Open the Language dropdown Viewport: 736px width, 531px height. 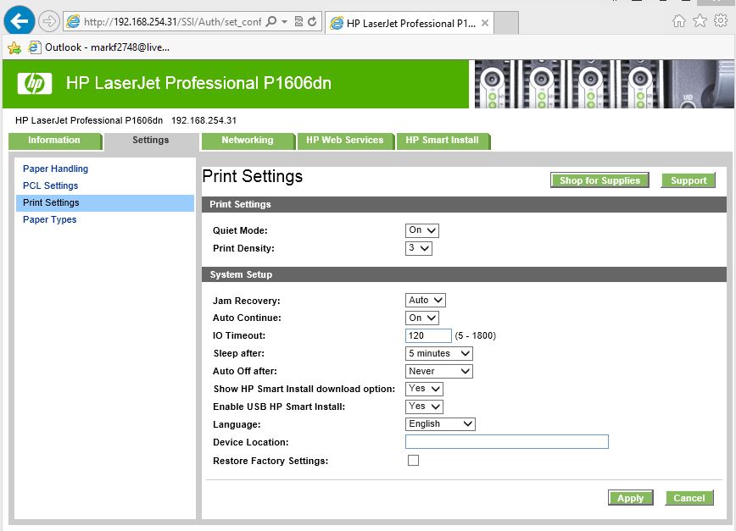(x=440, y=423)
